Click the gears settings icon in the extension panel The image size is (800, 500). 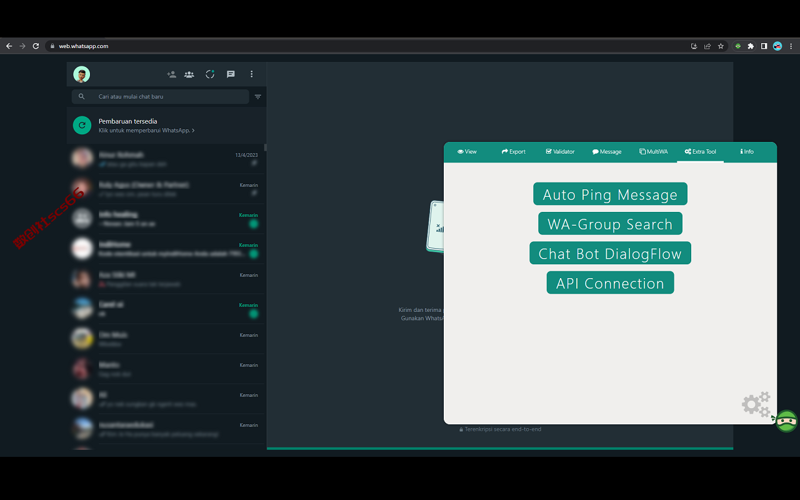[756, 404]
